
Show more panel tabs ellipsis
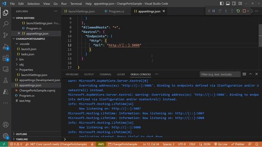point(156,74)
